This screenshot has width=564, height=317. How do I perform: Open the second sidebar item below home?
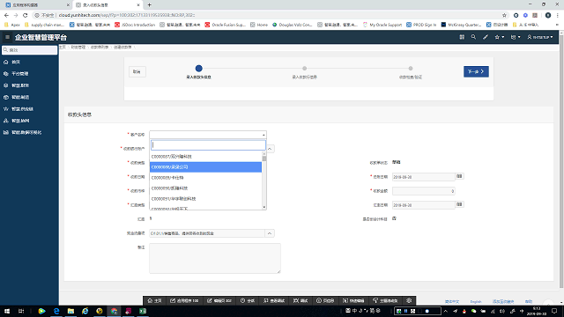[29, 74]
